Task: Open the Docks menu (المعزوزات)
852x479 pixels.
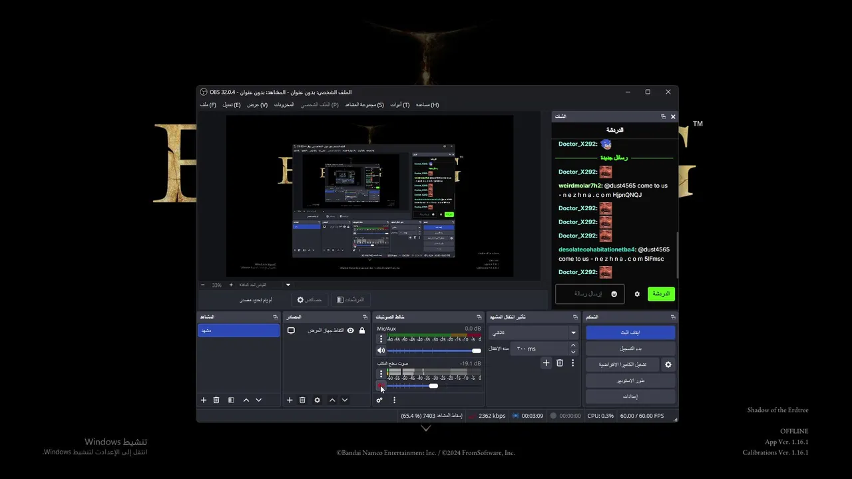Action: 284,104
